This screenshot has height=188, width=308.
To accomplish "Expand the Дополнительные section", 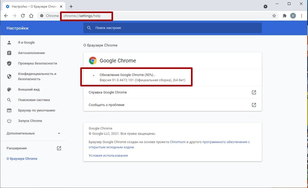I will coord(33,133).
